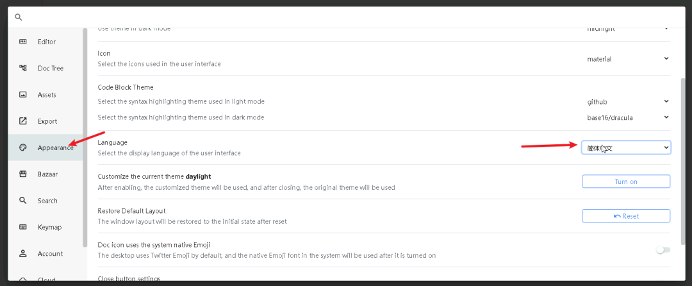Click the Bazaar store icon

coord(23,174)
